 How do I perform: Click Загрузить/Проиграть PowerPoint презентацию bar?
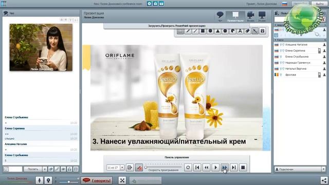tap(177, 26)
